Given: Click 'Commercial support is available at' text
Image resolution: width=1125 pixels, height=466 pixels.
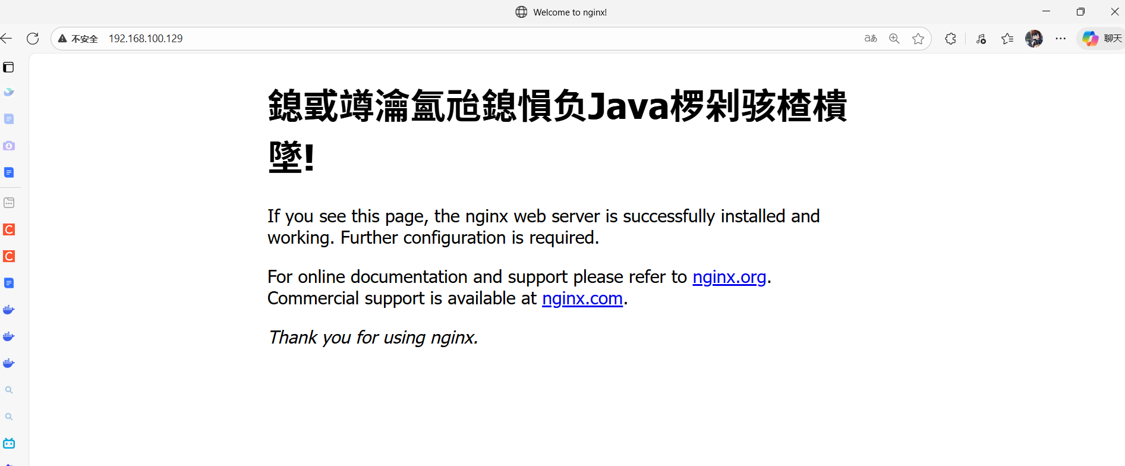Looking at the screenshot, I should pos(402,298).
